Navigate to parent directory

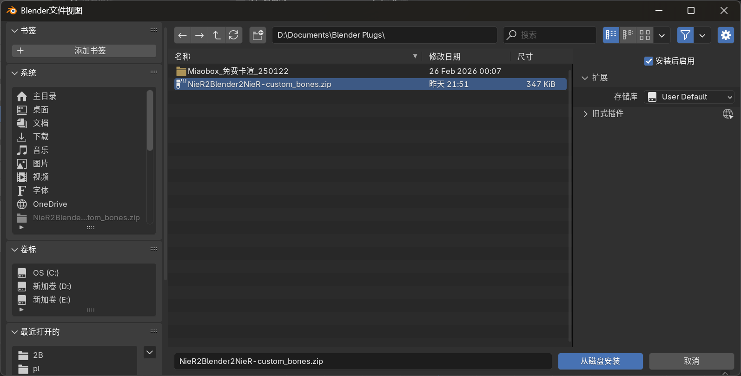click(x=217, y=35)
